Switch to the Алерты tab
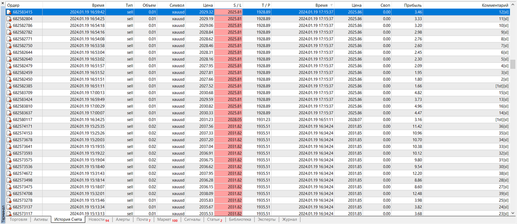 pyautogui.click(x=123, y=220)
